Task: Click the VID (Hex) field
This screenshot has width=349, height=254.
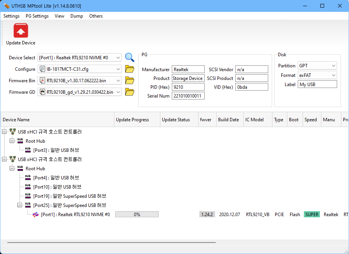Action: click(x=252, y=87)
